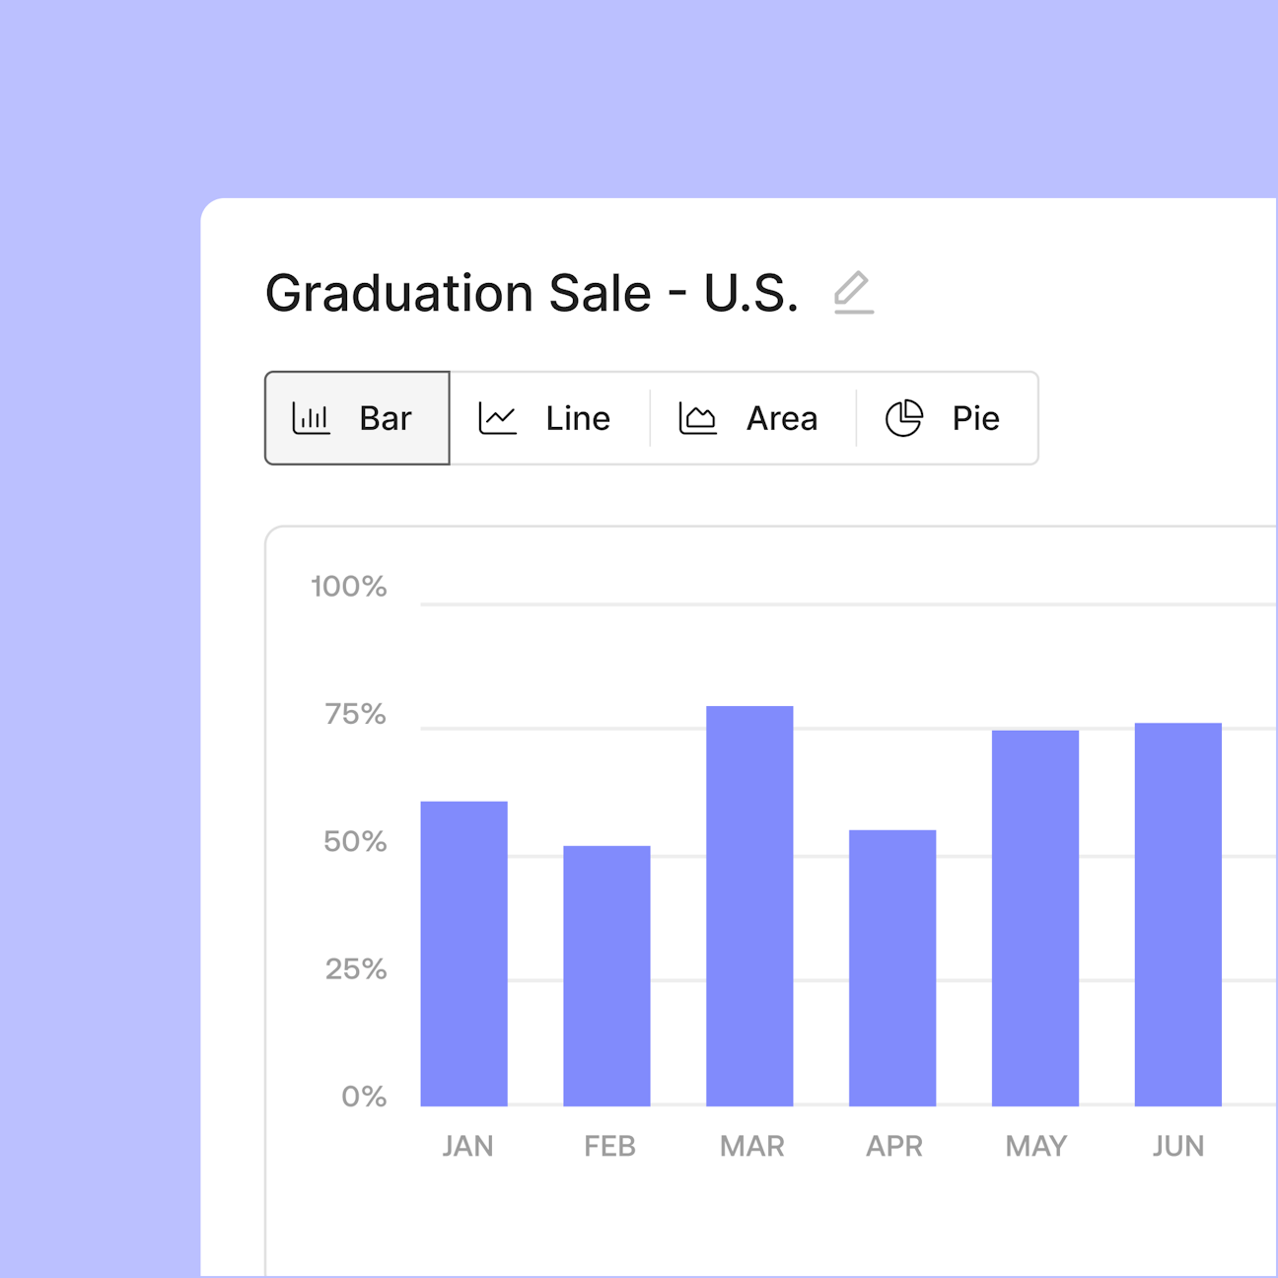Select the FEB bar in chart
The width and height of the screenshot is (1278, 1278).
(606, 976)
